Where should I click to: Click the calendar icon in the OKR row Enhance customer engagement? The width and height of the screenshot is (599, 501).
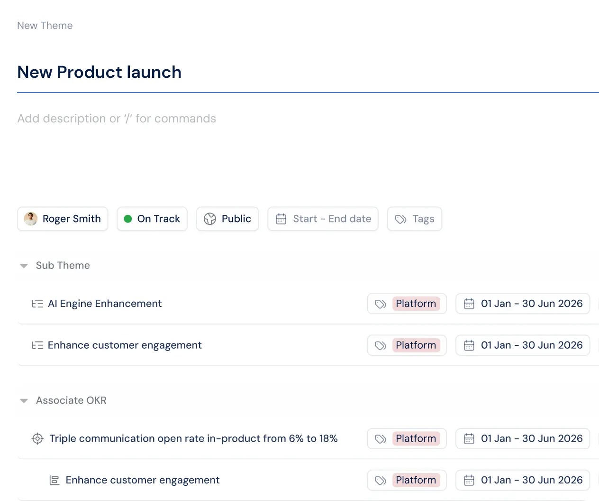(x=469, y=480)
